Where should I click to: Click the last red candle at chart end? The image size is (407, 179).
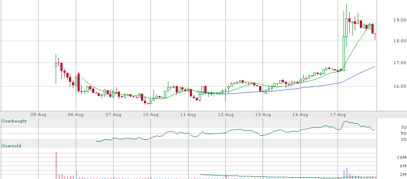pos(375,36)
